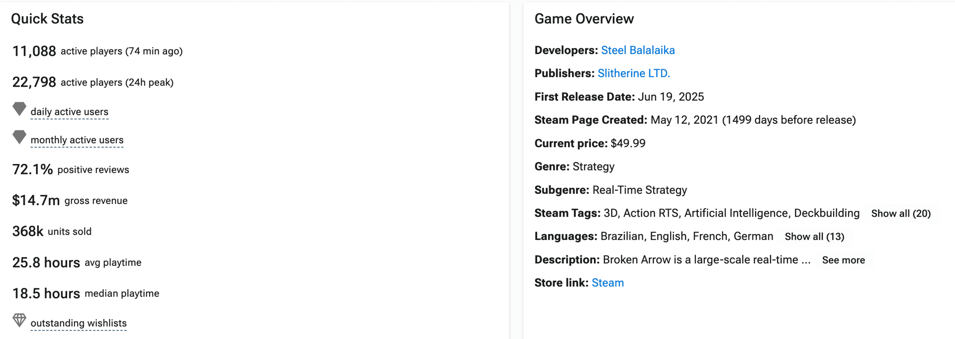Open the Steam store link
The height and width of the screenshot is (339, 955).
(x=607, y=283)
